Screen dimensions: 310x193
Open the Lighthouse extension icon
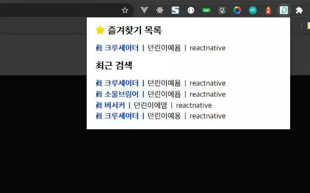click(x=268, y=10)
